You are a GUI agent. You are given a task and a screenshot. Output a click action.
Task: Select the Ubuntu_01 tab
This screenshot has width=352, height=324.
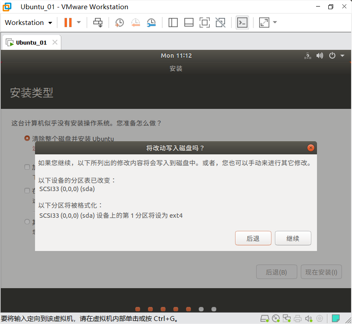pyautogui.click(x=31, y=42)
